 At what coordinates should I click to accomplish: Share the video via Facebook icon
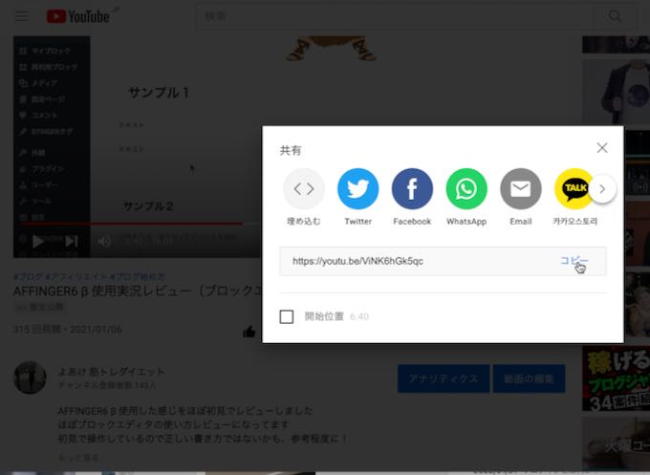412,189
